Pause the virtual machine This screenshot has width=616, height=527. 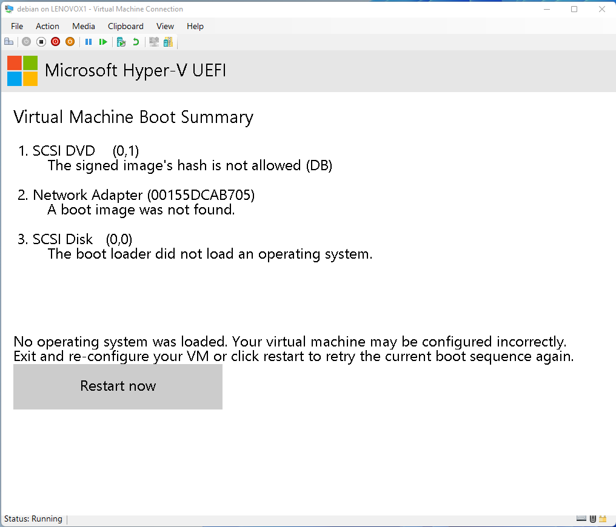point(89,42)
